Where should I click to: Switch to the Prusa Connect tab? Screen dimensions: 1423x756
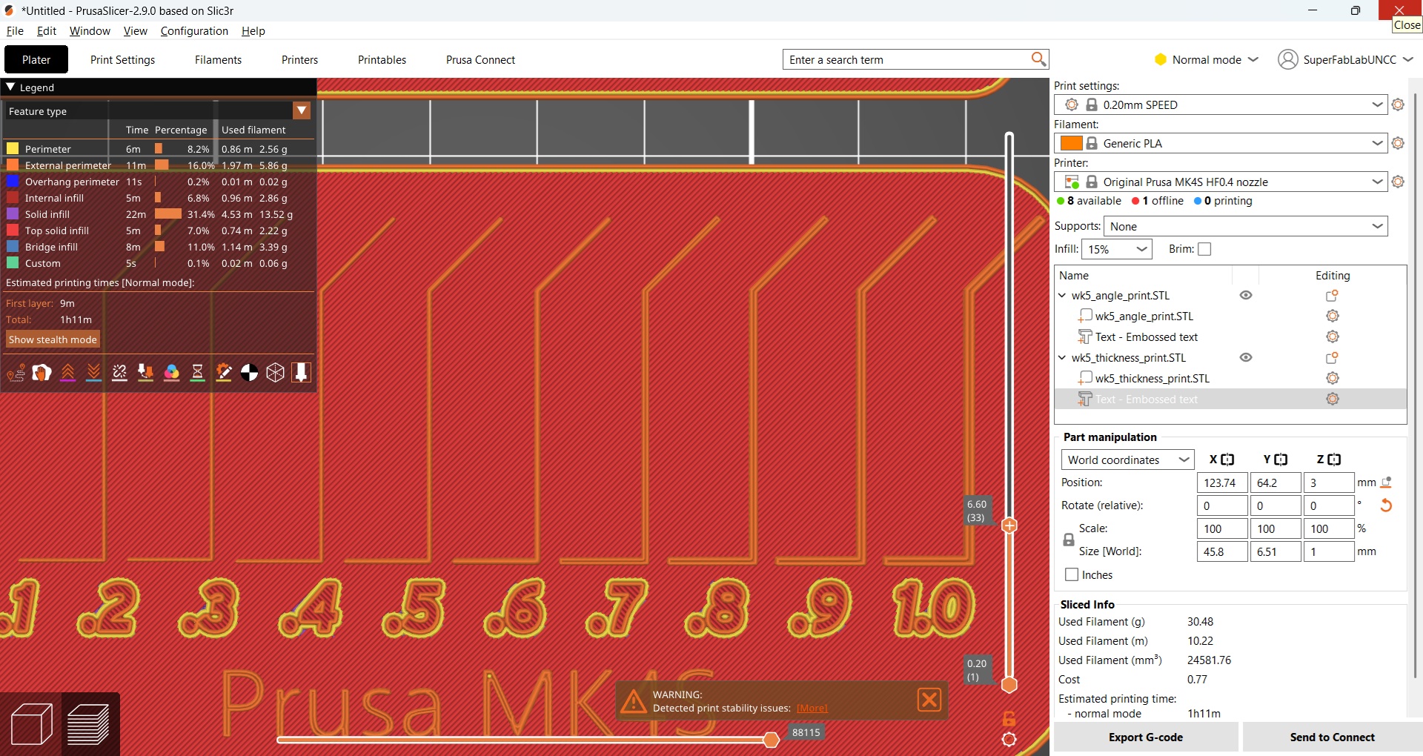(480, 59)
